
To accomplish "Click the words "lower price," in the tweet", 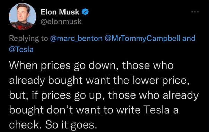I will [x=161, y=81].
